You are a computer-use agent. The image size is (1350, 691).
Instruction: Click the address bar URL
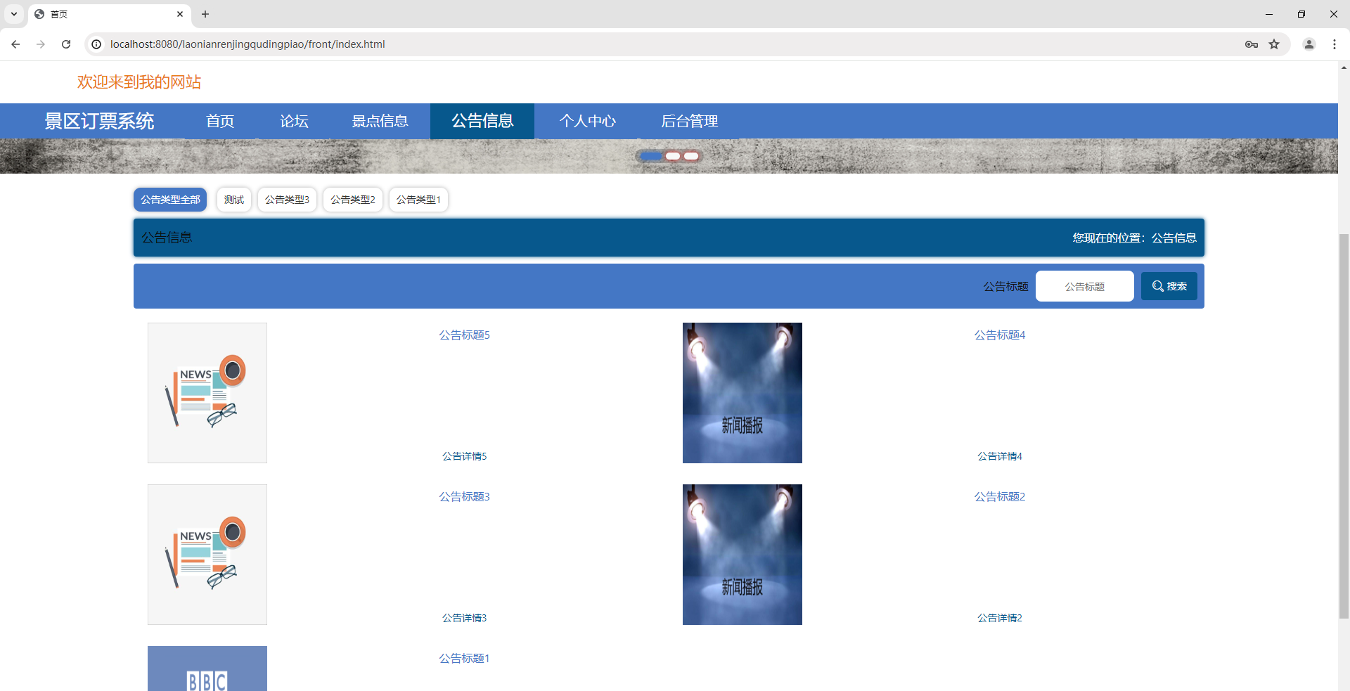pos(247,44)
